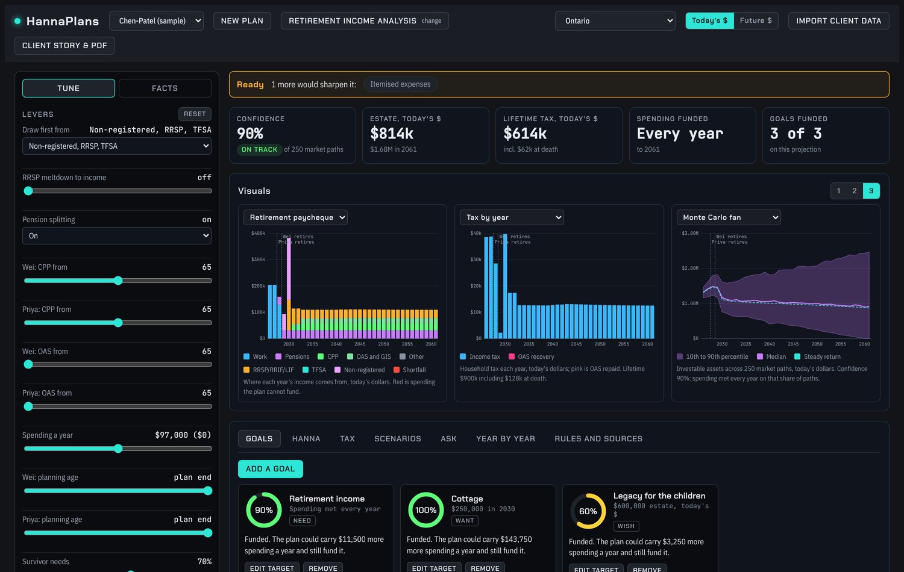Image resolution: width=904 pixels, height=572 pixels.
Task: Open the TAX tab
Action: point(347,438)
